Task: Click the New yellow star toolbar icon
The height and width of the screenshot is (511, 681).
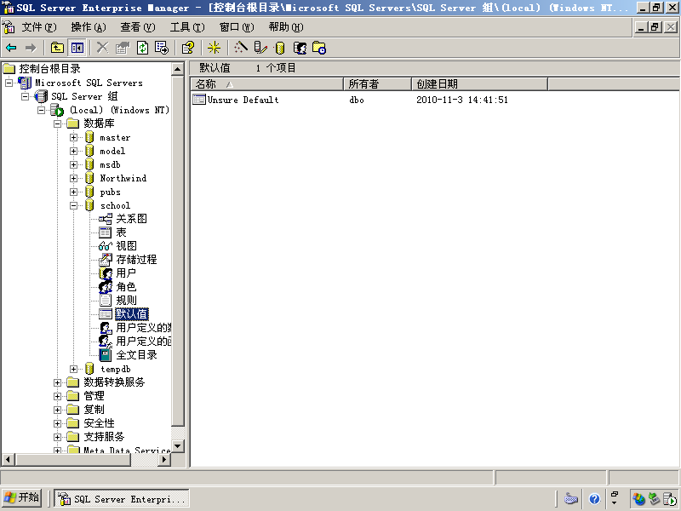Action: click(214, 48)
